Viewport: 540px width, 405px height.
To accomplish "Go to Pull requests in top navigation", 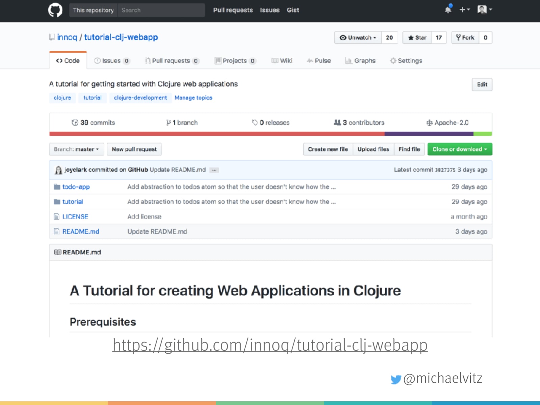I will [x=233, y=10].
